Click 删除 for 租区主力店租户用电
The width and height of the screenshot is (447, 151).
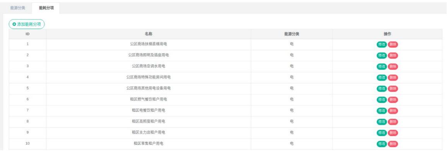(393, 133)
